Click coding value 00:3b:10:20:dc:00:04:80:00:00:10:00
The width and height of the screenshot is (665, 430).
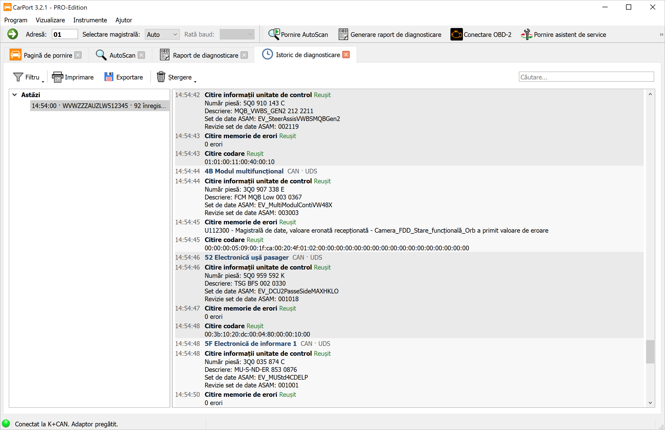[x=257, y=334]
